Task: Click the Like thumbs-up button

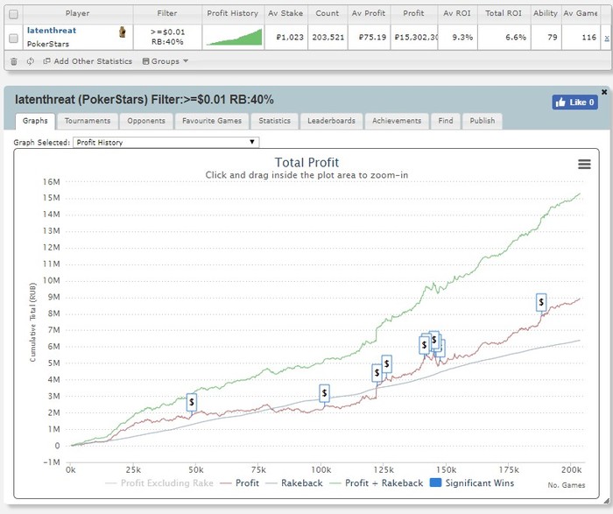Action: pyautogui.click(x=574, y=102)
